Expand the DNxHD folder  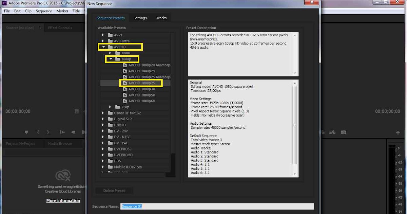103,125
